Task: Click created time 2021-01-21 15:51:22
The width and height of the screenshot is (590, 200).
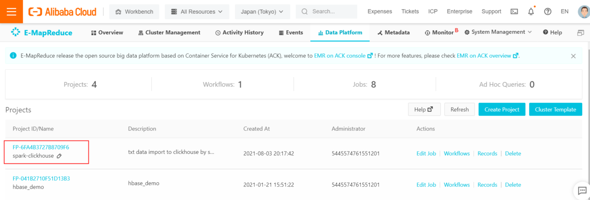Action: [268, 185]
